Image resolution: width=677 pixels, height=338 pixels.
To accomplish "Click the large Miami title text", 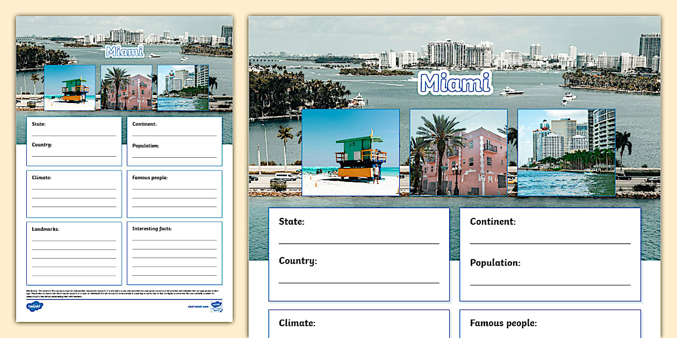I will click(455, 83).
